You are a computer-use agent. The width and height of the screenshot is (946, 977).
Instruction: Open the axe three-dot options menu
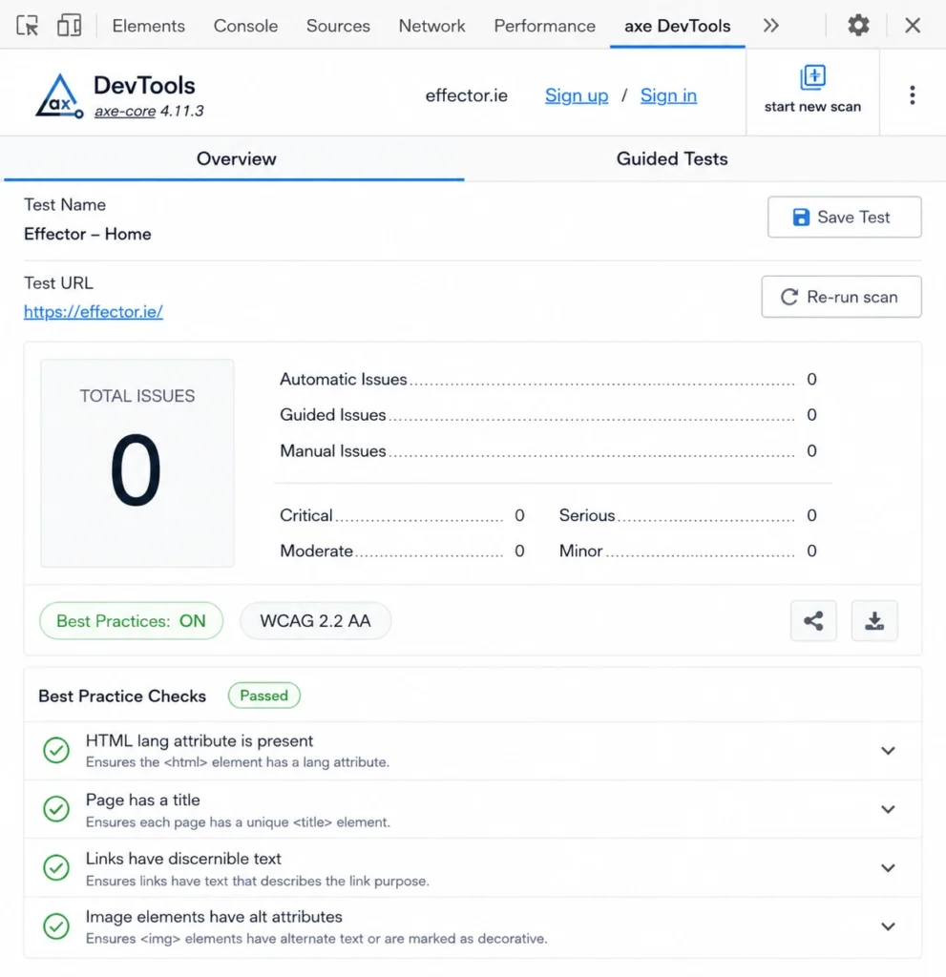(x=912, y=94)
